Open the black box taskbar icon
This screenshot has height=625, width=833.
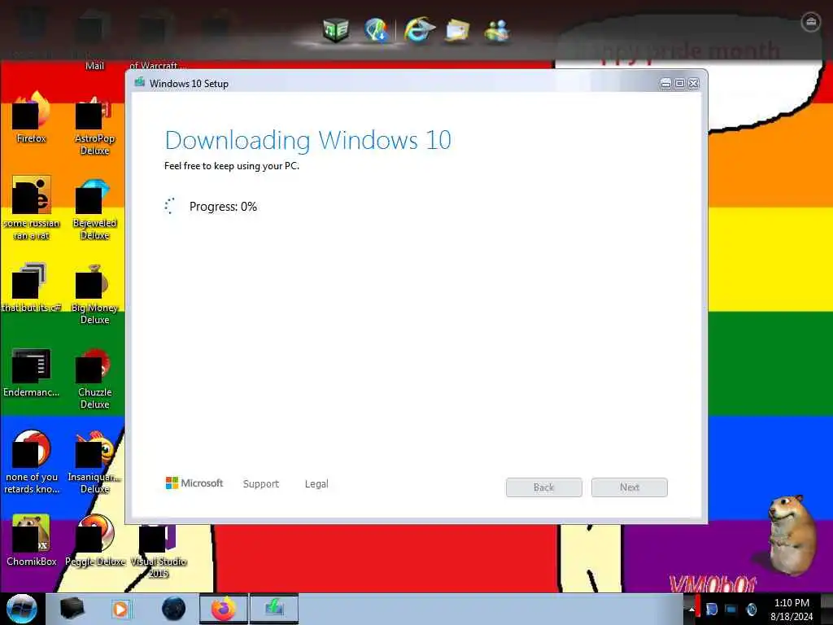[72, 609]
